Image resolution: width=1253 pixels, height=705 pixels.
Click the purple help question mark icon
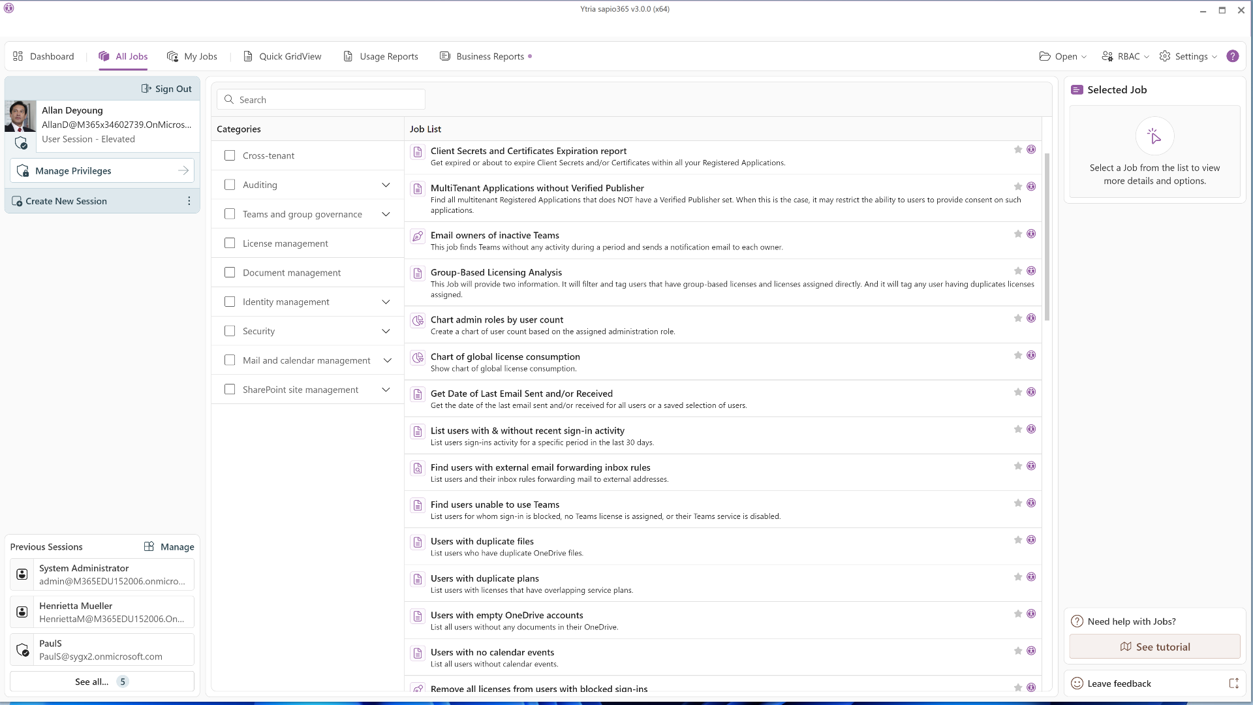point(1232,56)
